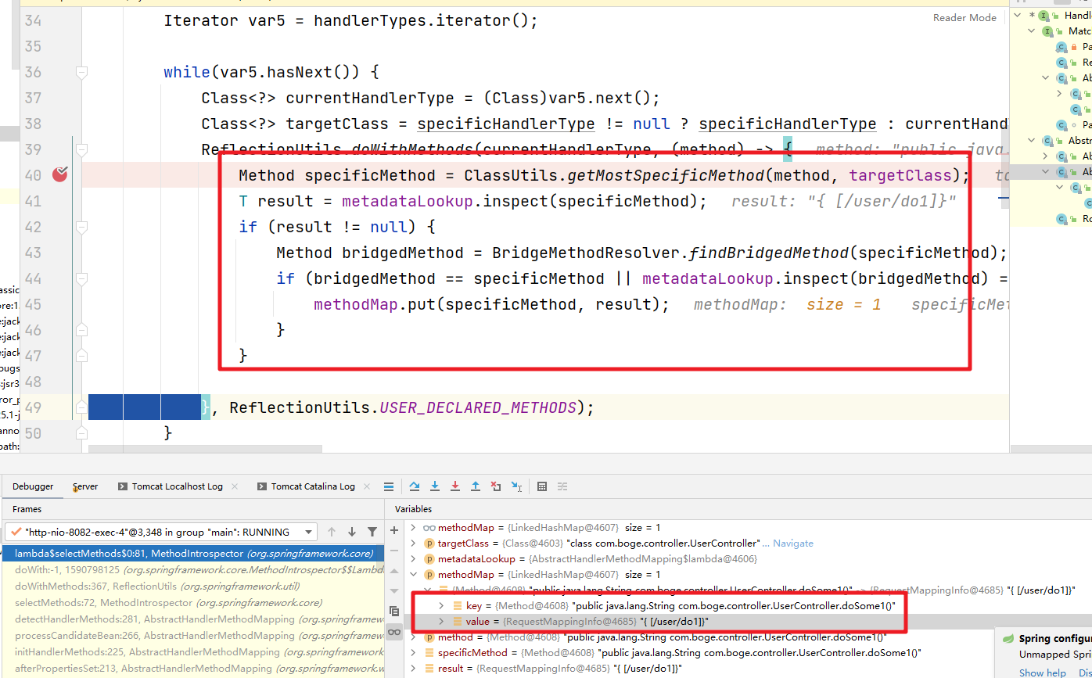Switch to the Tomcat Catalina Log tab
The image size is (1092, 678).
coord(313,486)
